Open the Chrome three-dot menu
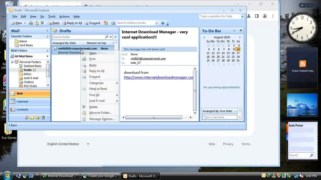 (273, 16)
